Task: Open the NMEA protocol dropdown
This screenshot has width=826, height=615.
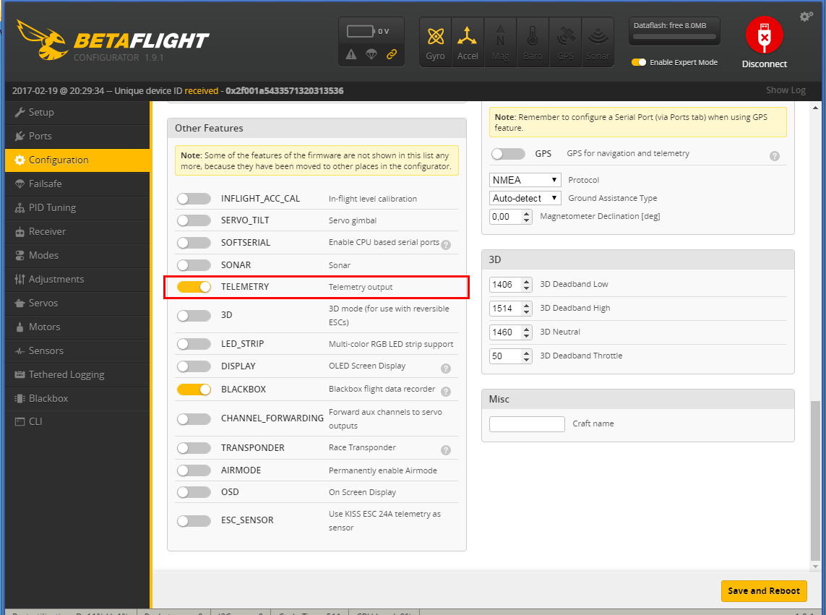Action: [525, 180]
